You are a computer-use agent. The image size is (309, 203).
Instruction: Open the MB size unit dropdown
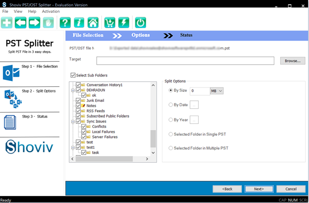(x=217, y=91)
